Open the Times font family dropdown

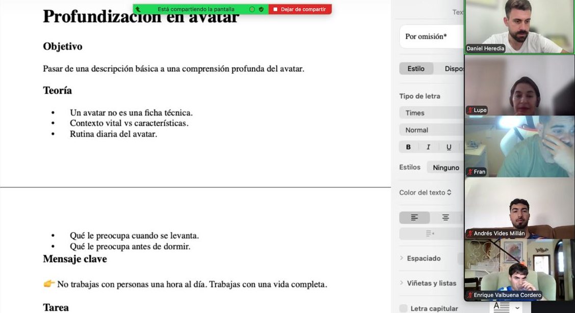[x=432, y=113]
